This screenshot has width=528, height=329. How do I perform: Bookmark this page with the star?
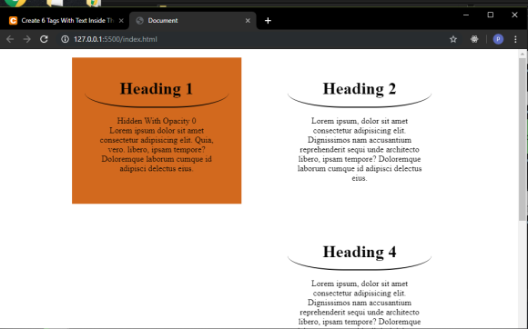453,39
